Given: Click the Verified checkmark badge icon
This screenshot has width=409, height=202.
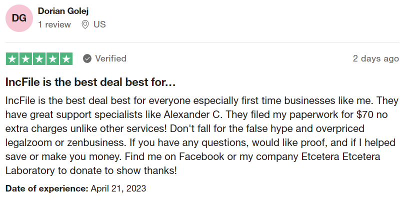Looking at the screenshot, I should [x=87, y=58].
